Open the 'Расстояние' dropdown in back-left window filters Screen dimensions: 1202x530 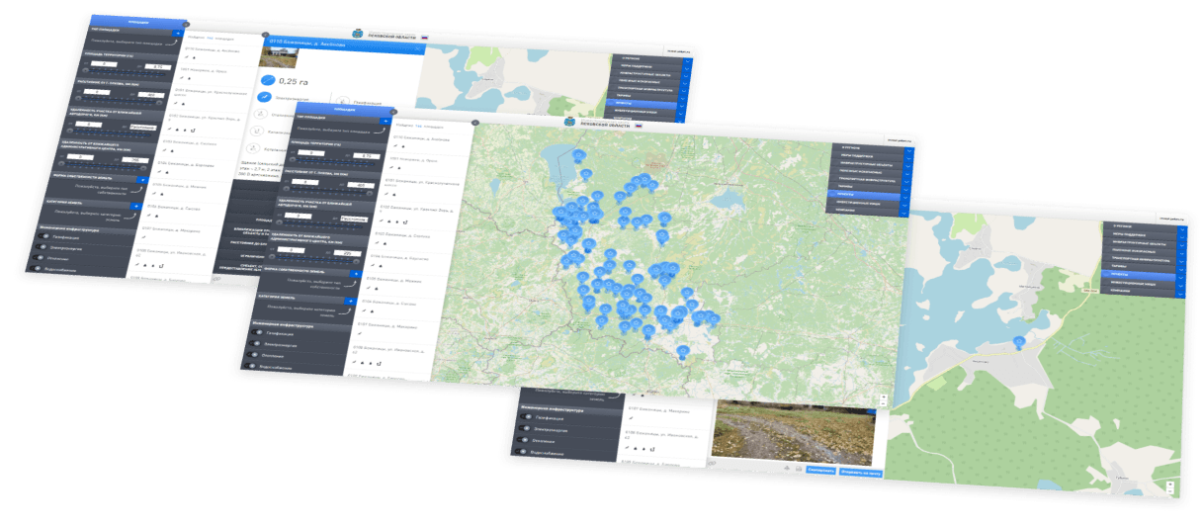(x=143, y=128)
